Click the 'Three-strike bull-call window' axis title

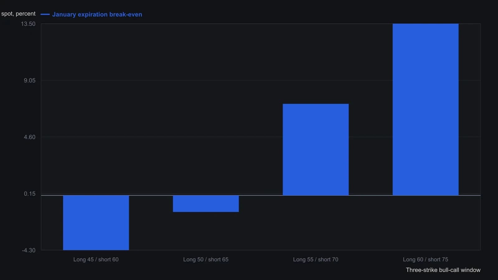point(443,270)
